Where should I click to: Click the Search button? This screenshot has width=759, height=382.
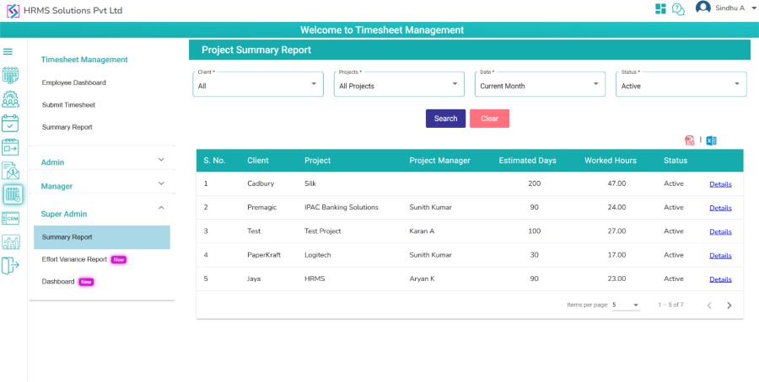tap(445, 119)
